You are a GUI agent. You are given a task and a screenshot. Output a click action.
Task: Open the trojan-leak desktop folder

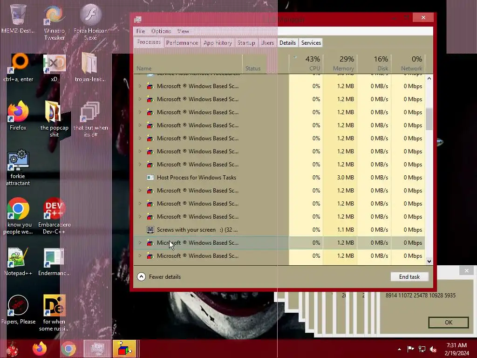90,68
